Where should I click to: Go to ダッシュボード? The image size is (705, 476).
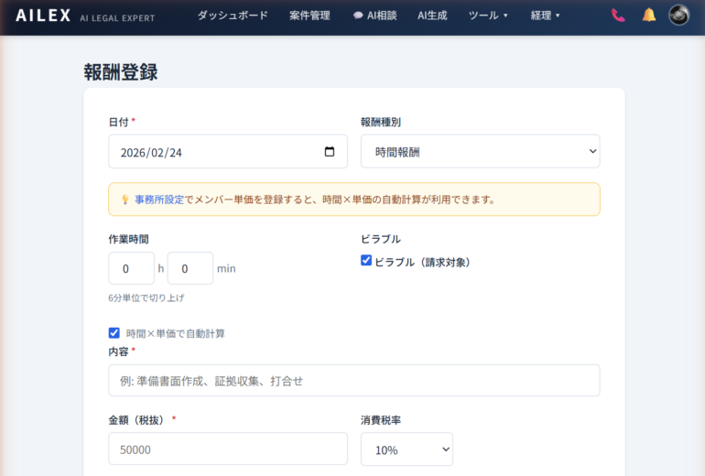233,16
